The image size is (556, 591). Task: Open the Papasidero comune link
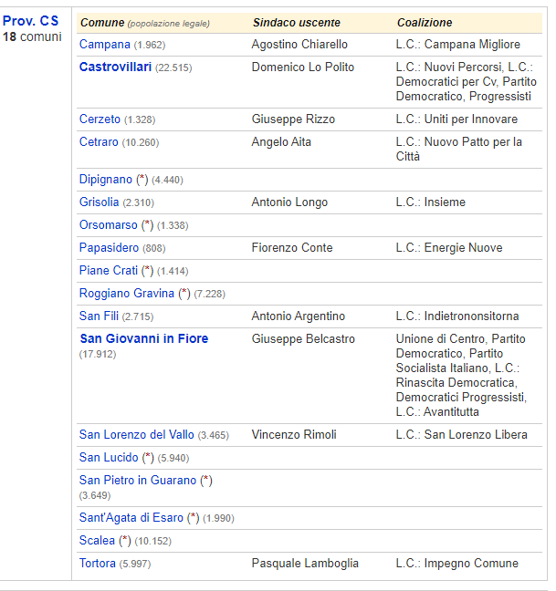[109, 248]
